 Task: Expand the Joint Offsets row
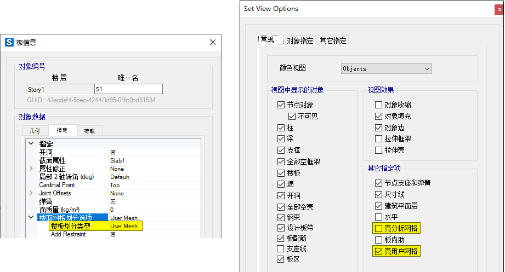point(31,193)
